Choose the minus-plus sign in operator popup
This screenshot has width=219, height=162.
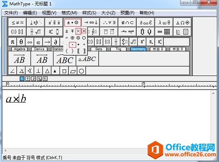72,31
